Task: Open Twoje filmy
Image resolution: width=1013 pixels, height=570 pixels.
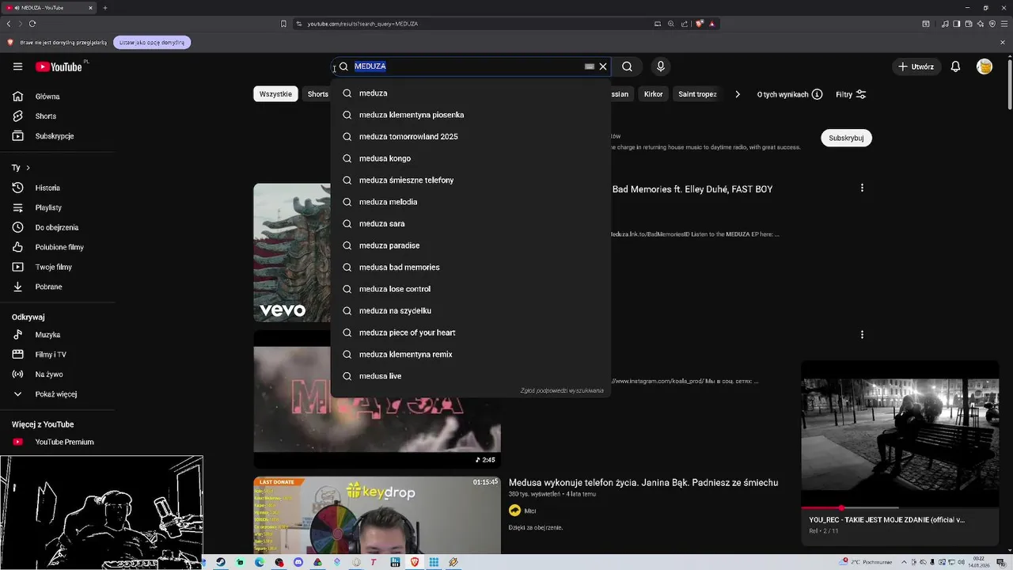Action: [x=57, y=267]
